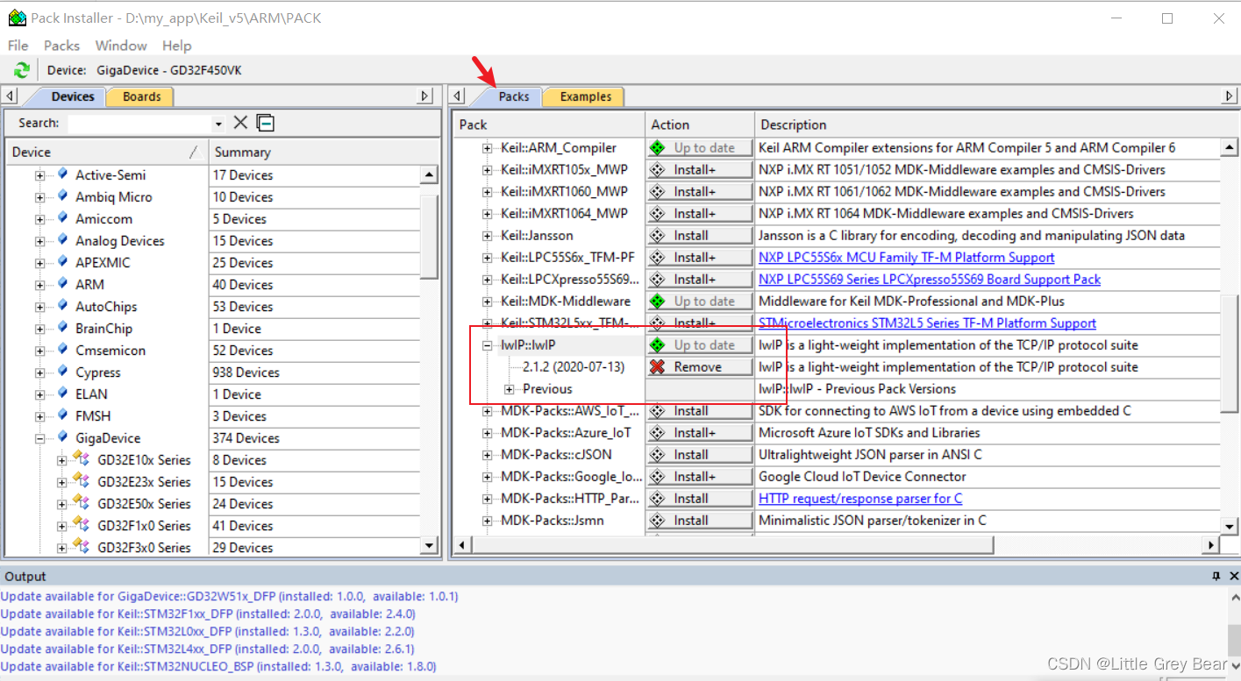
Task: Click the refresh/check for updates toolbar icon
Action: (x=22, y=70)
